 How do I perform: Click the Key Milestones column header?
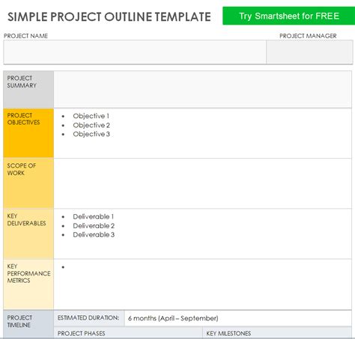(277, 333)
